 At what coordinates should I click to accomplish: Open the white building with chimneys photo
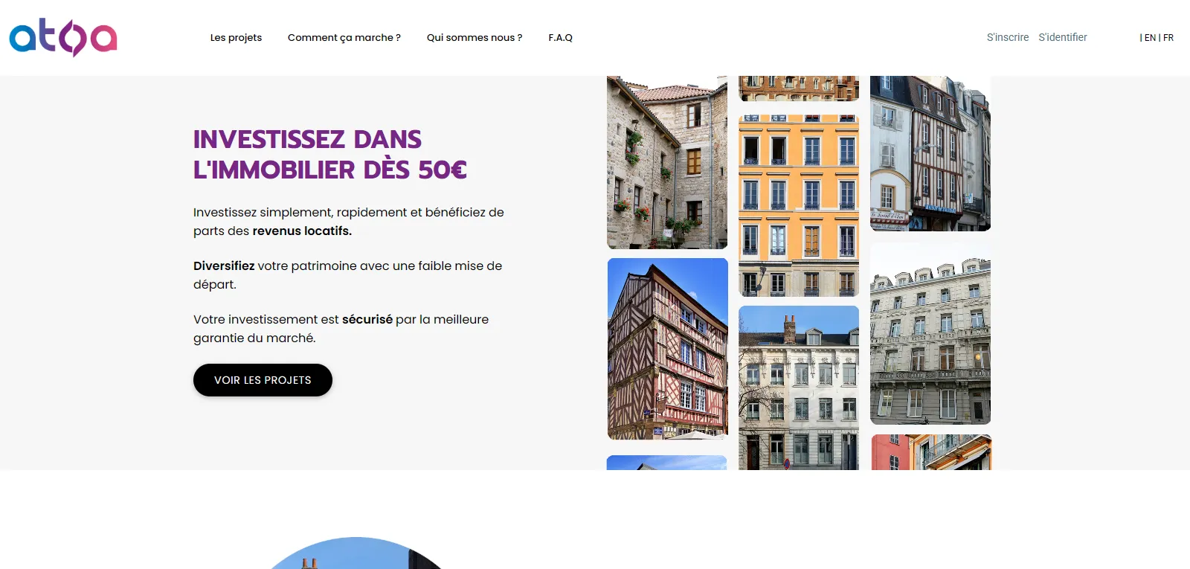pos(798,387)
